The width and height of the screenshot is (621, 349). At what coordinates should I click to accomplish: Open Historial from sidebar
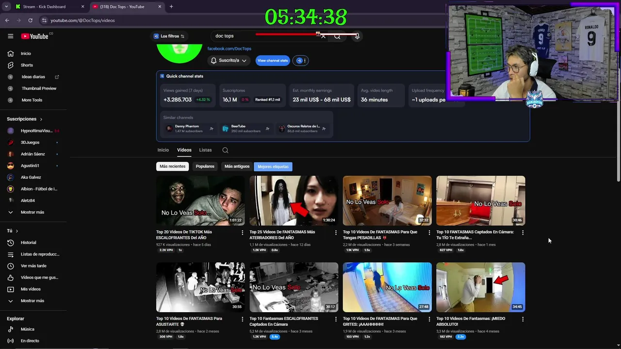[x=28, y=242]
